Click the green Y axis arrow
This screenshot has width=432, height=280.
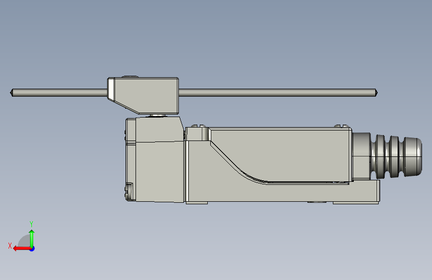tap(32, 238)
